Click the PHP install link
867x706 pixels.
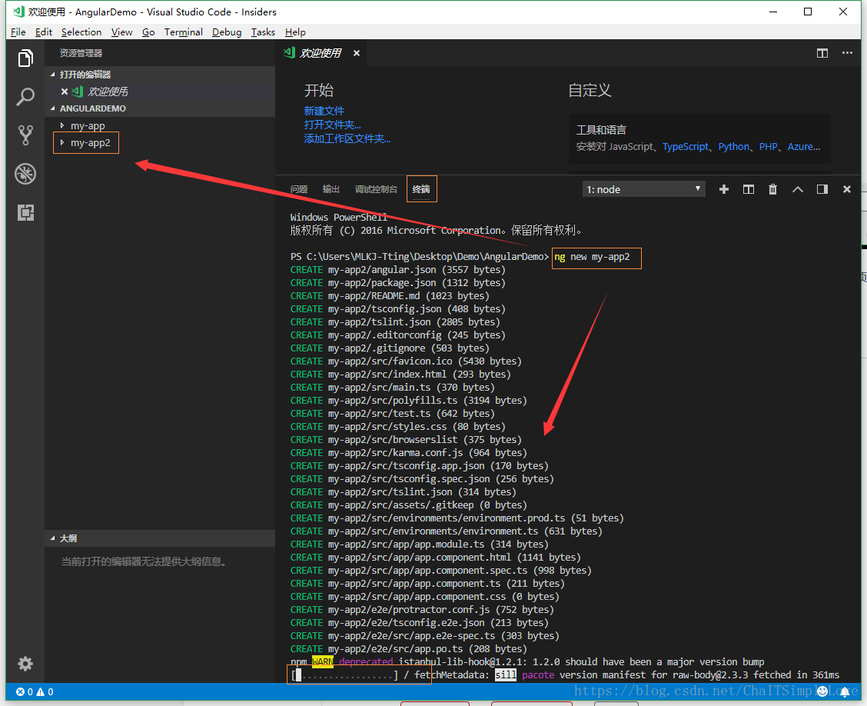(768, 147)
